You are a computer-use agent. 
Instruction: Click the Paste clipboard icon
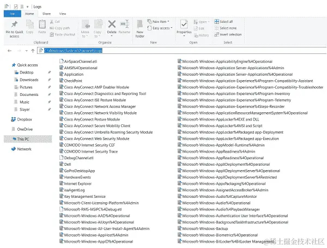coord(42,25)
